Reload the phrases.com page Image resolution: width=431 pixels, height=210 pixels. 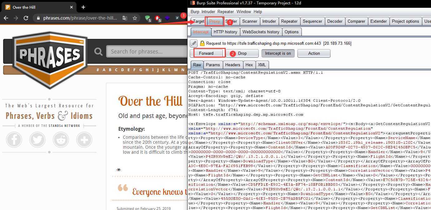tap(26, 18)
